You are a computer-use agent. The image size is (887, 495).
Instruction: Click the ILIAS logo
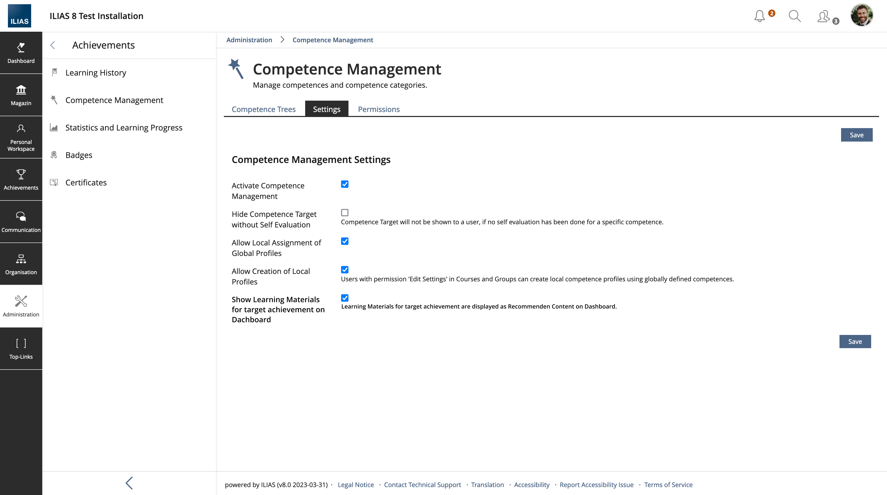pyautogui.click(x=20, y=16)
